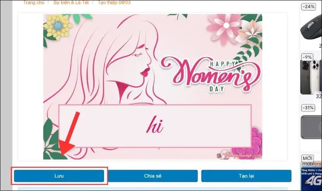The image size is (322, 191).
Task: Open Sự kiện & Lễ Tết breadcrumb
Action: 71,3
